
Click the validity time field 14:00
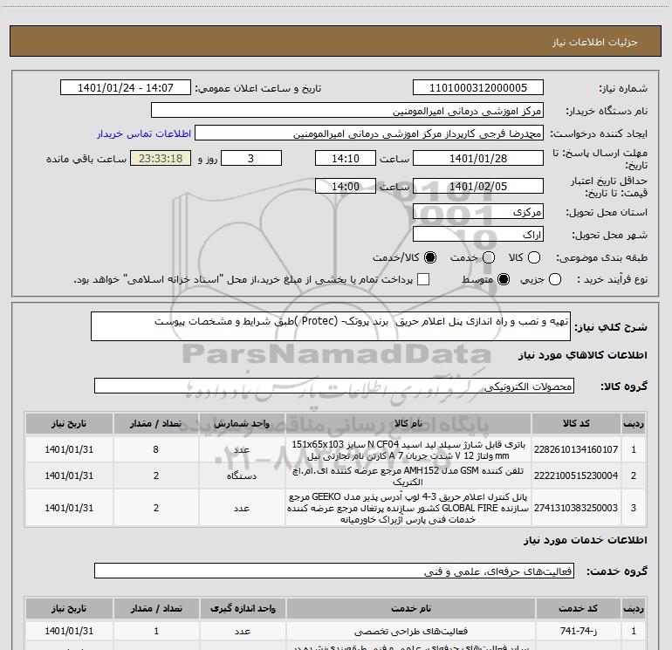(346, 187)
